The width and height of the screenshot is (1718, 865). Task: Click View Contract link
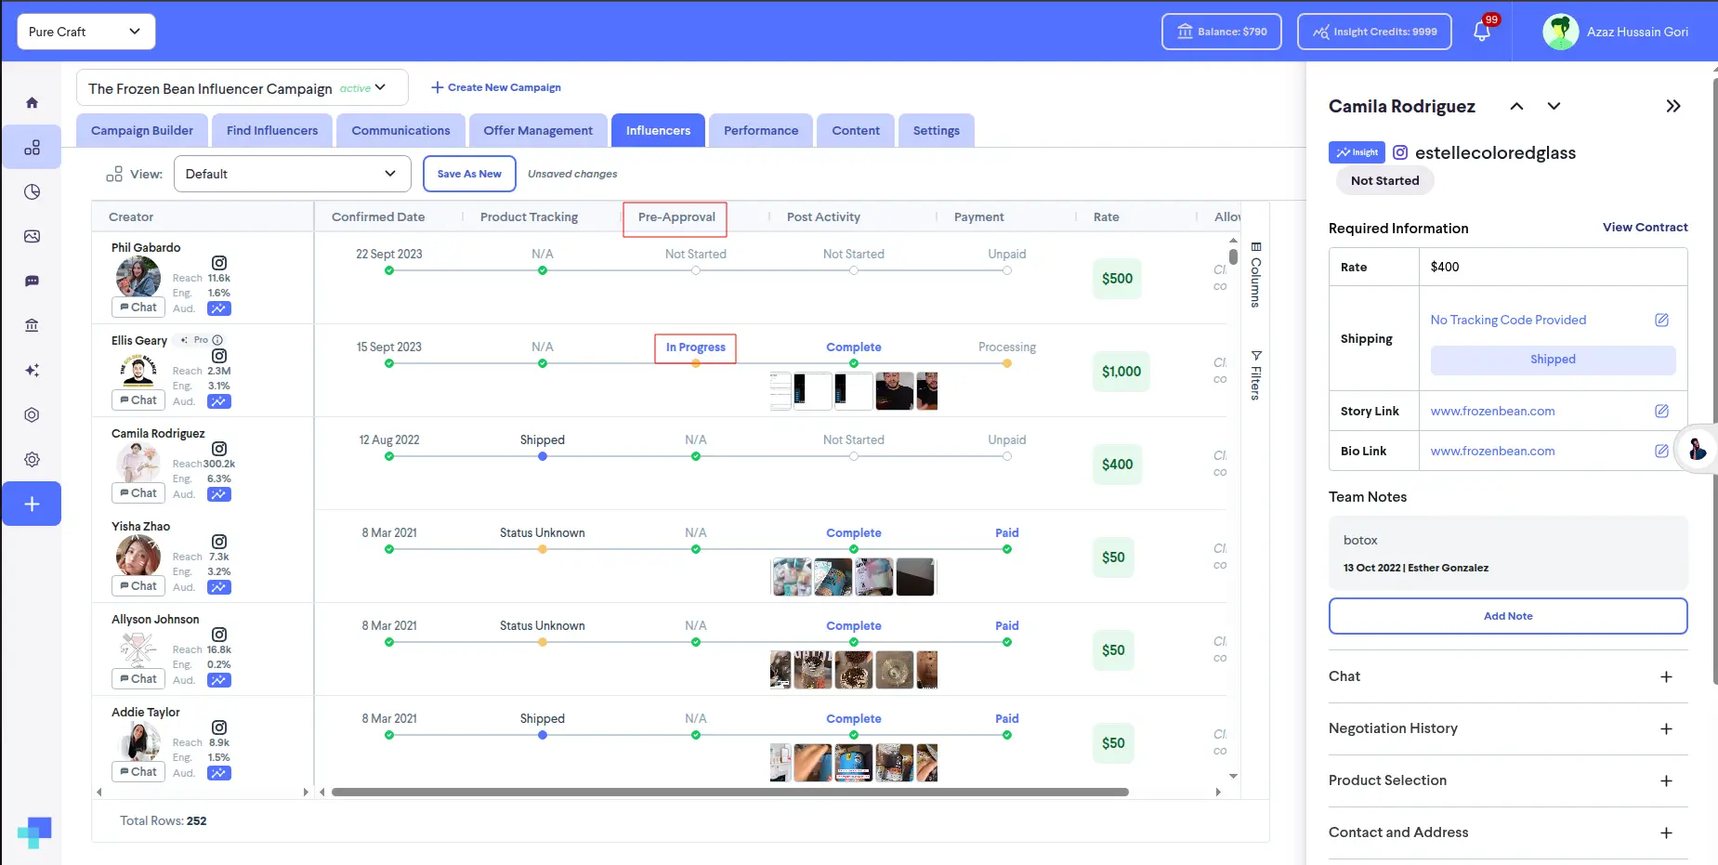(x=1645, y=227)
